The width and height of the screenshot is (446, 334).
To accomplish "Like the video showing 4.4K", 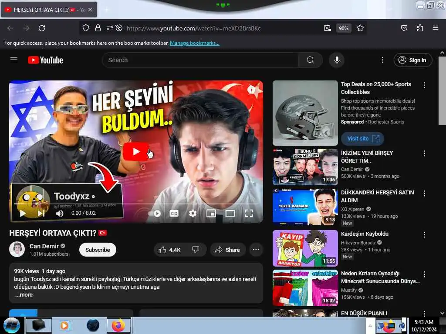I will pos(169,250).
